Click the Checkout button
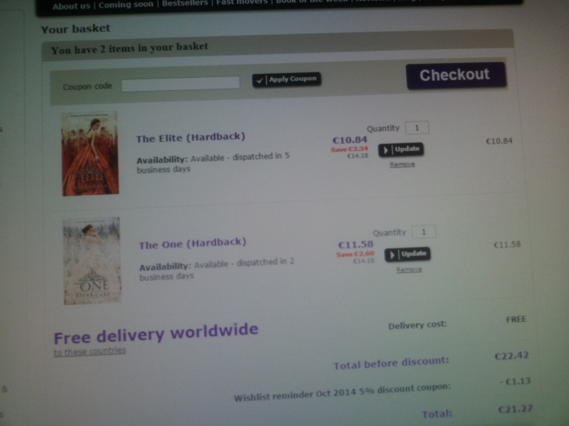Screen dimensions: 569x426 456,75
